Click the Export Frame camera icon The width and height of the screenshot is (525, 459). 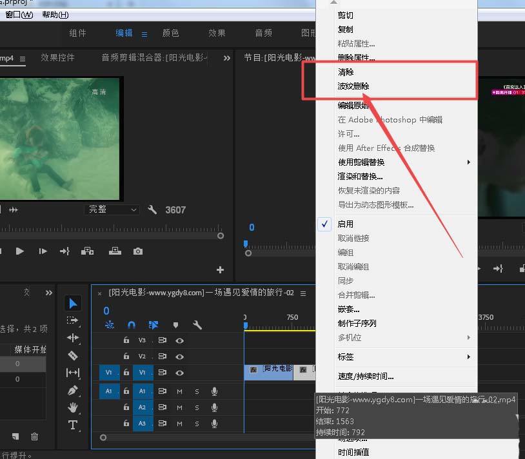[137, 251]
